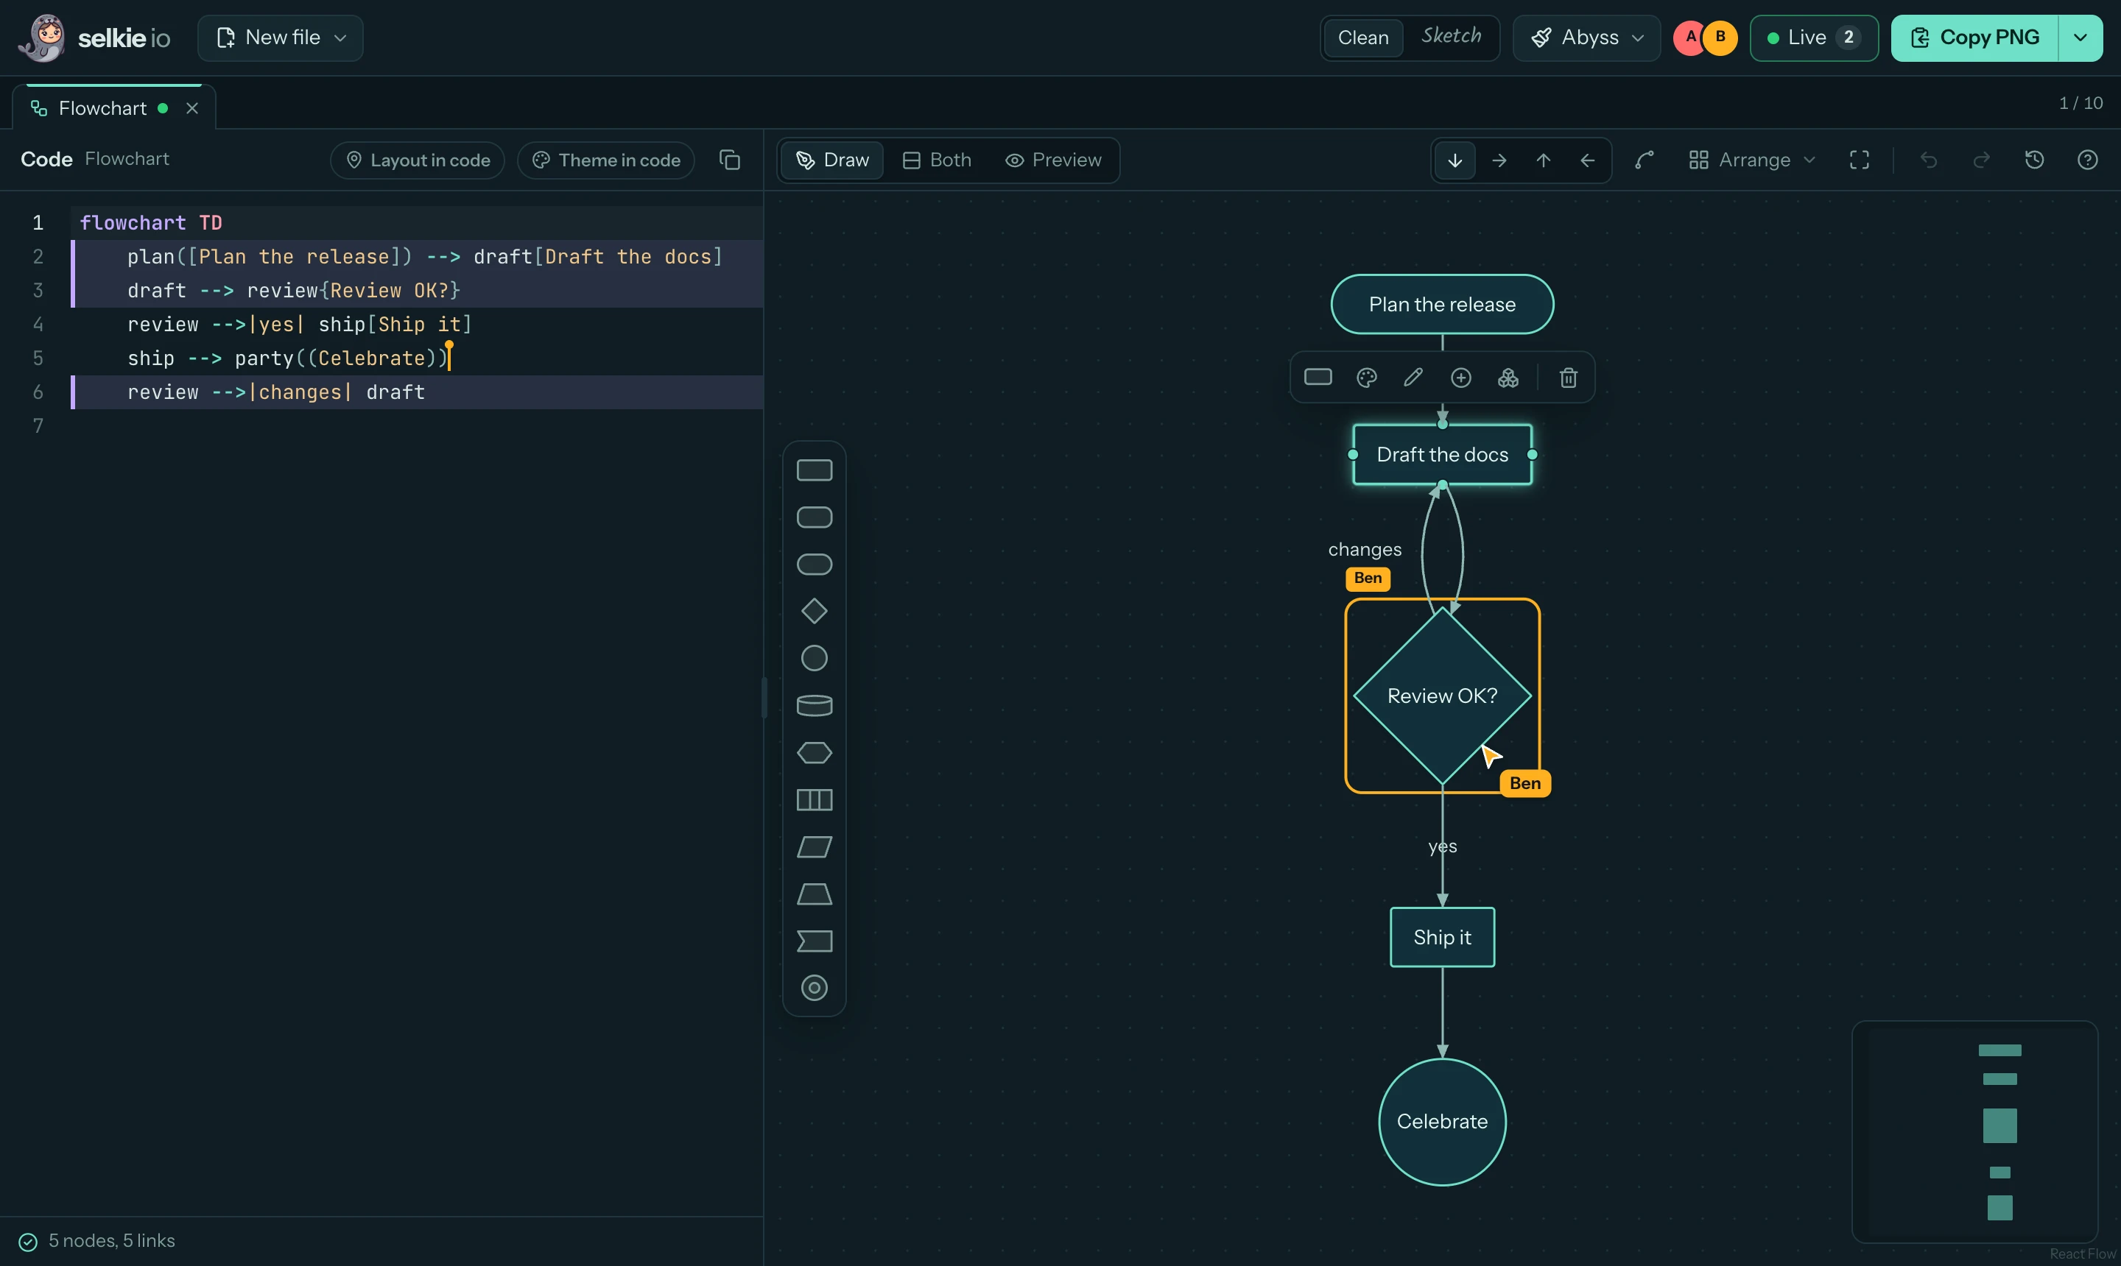2121x1266 pixels.
Task: Pick the hexagon shape from palette
Action: tap(815, 752)
